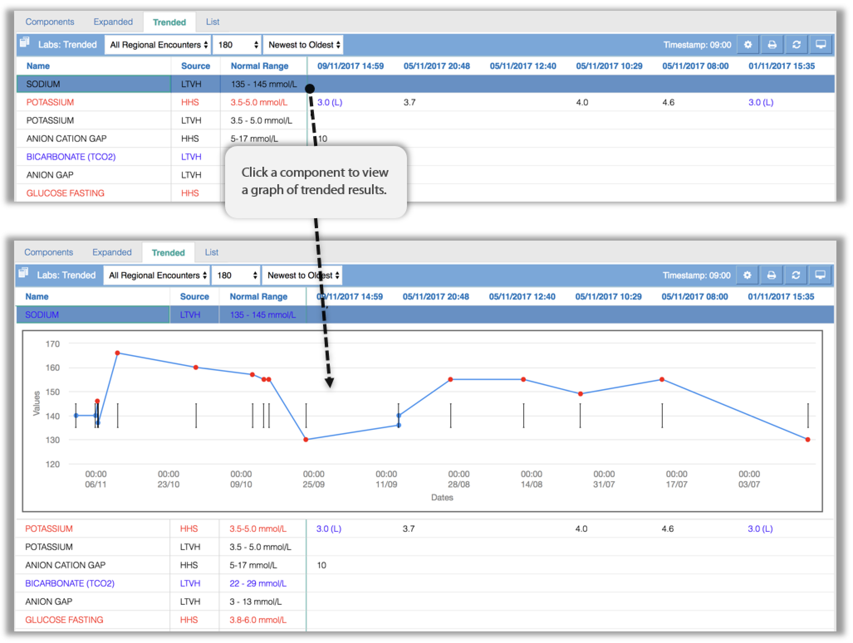Refresh results using upper toolbar refresh icon
This screenshot has height=643, width=853.
[796, 45]
